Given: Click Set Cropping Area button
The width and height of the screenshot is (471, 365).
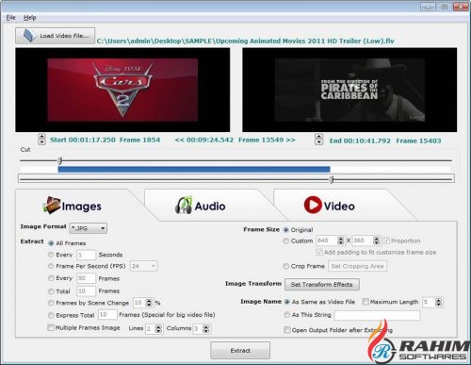Looking at the screenshot, I should pyautogui.click(x=357, y=266).
